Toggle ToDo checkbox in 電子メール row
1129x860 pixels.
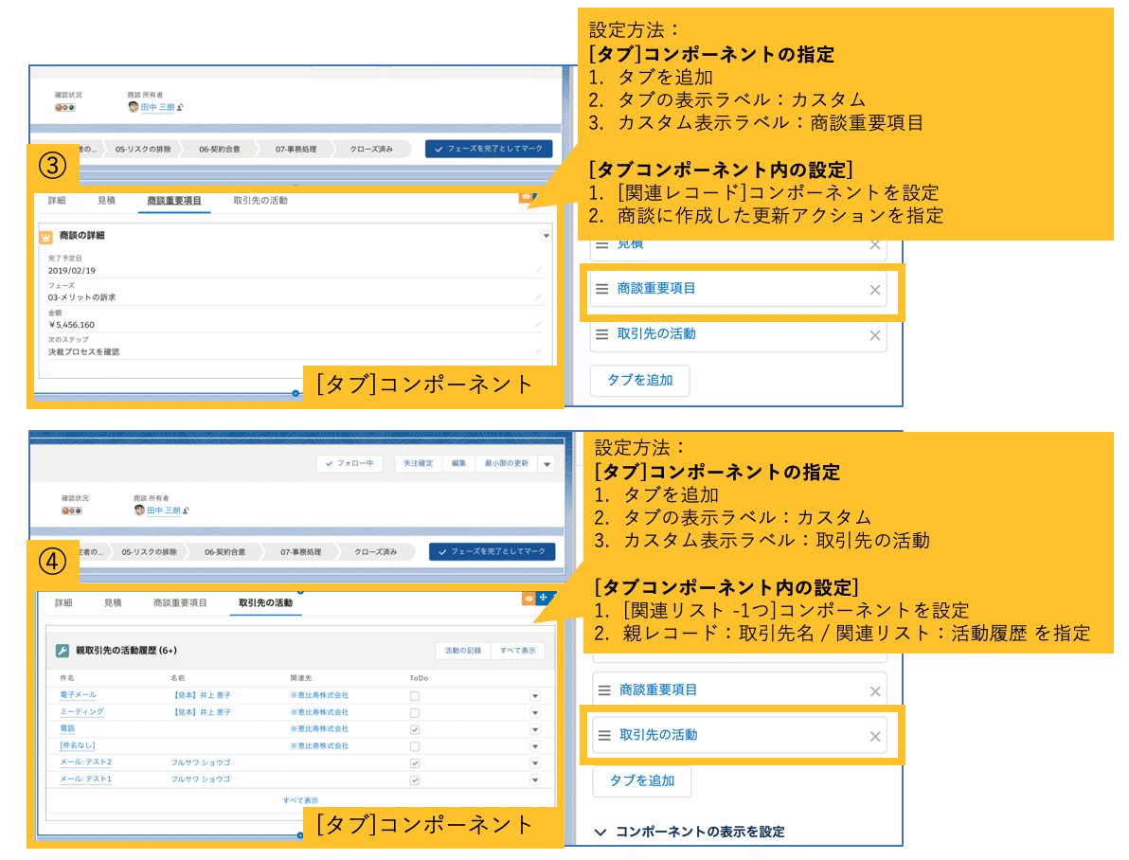[415, 696]
